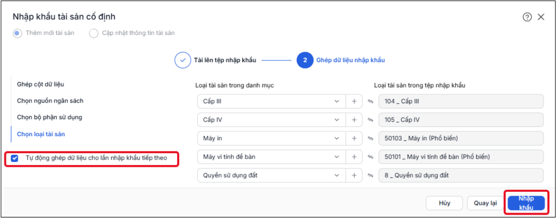Image resolution: width=556 pixels, height=218 pixels.
Task: Click the plus icon beside Quyền sử dụng đất
Action: (354, 175)
